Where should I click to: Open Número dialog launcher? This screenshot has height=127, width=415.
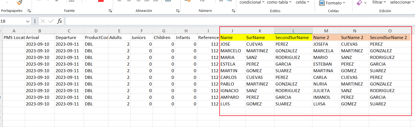233,11
